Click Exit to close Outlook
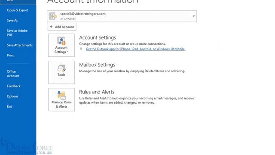 9,106
